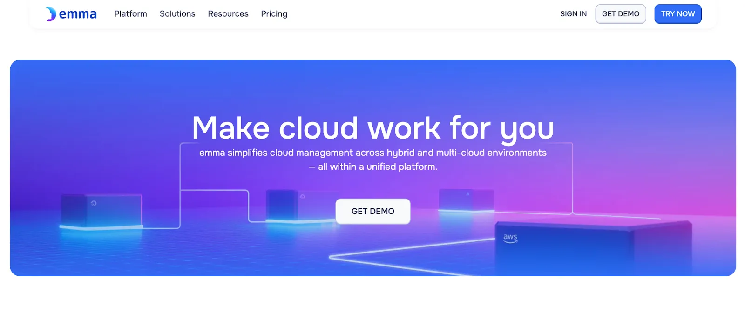Click the emma wordmark text in header
The image size is (745, 333).
(x=78, y=14)
